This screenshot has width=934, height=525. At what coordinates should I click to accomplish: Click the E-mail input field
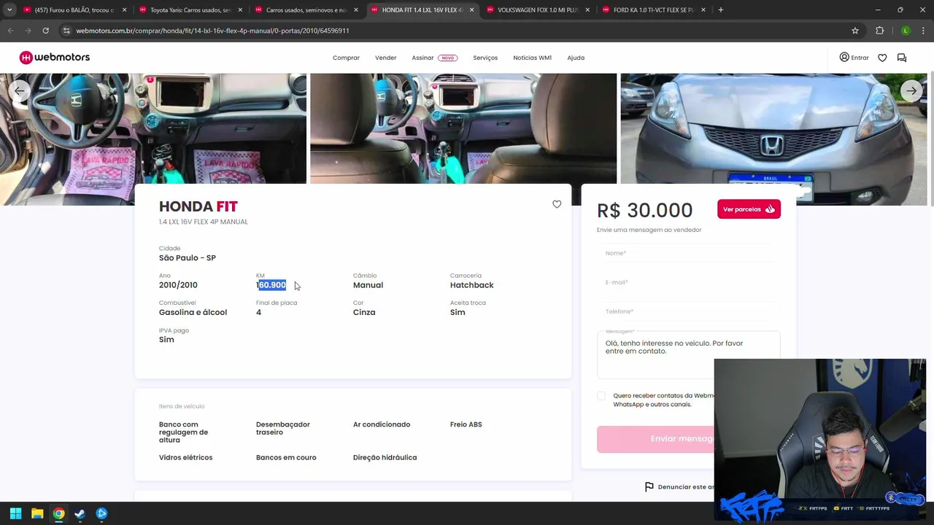click(688, 282)
